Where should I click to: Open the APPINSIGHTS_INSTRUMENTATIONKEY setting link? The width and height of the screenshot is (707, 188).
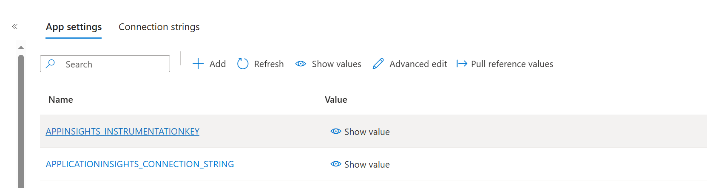click(x=122, y=132)
